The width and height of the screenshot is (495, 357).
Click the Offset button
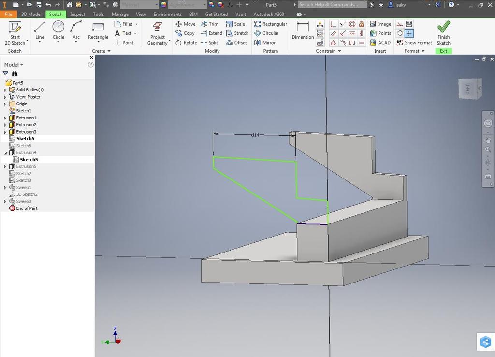tap(237, 43)
